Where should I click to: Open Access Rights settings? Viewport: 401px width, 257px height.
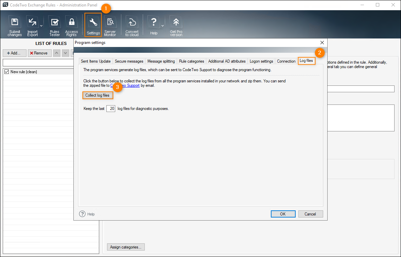tap(71, 26)
